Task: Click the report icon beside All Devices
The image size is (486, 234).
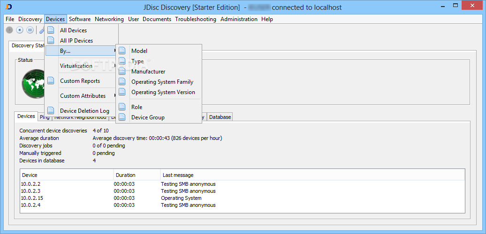Action: coord(51,30)
